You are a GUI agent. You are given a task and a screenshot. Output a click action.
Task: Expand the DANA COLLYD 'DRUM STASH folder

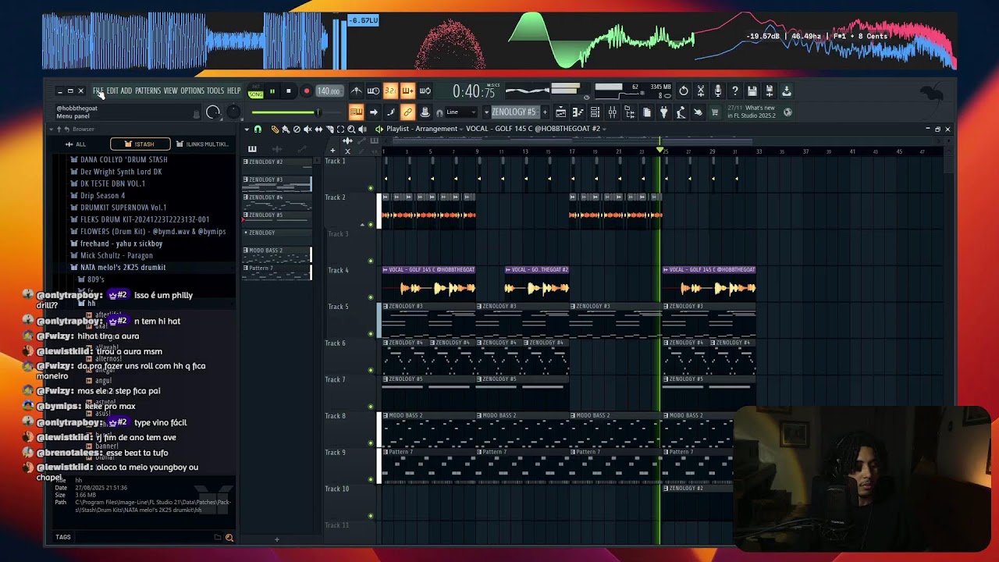tap(123, 159)
